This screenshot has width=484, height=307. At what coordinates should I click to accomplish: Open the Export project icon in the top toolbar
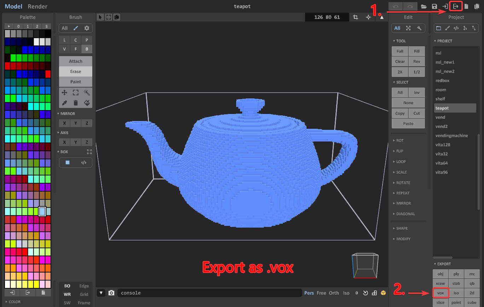click(x=456, y=6)
